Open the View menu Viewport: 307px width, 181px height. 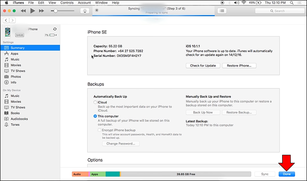(x=52, y=2)
